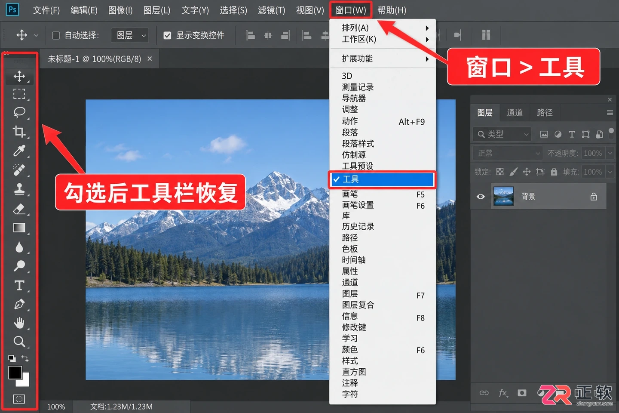This screenshot has height=413, width=619.
Task: Click the 背景 layer thumbnail
Action: (x=503, y=196)
